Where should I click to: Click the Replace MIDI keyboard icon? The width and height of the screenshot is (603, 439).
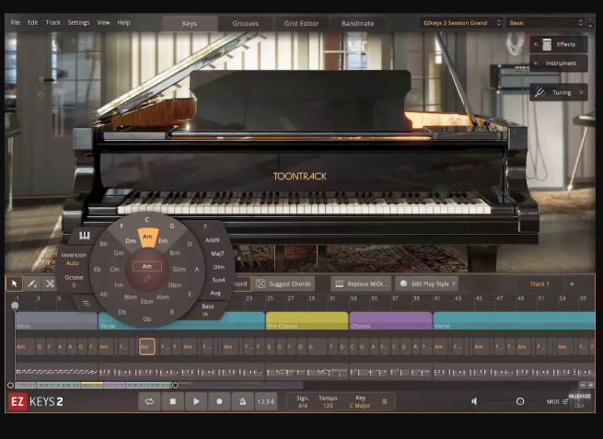click(x=339, y=283)
